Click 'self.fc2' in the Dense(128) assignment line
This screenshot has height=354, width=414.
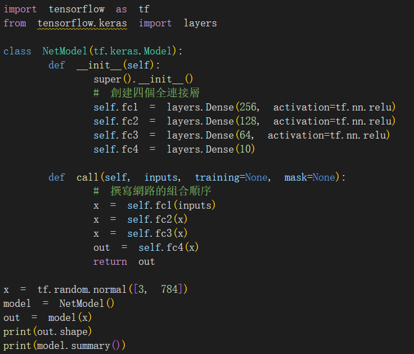click(116, 121)
